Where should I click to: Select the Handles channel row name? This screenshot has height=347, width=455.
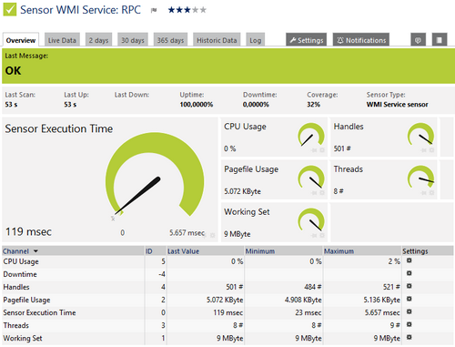click(x=16, y=287)
